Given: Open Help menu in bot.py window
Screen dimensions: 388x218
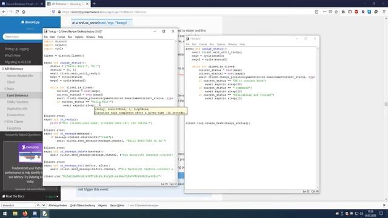Looking at the screenshot, I should coord(101,37).
